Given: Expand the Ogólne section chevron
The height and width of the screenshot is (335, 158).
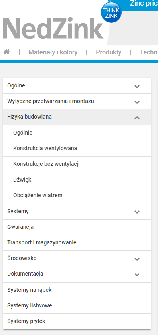Looking at the screenshot, I should pyautogui.click(x=137, y=86).
